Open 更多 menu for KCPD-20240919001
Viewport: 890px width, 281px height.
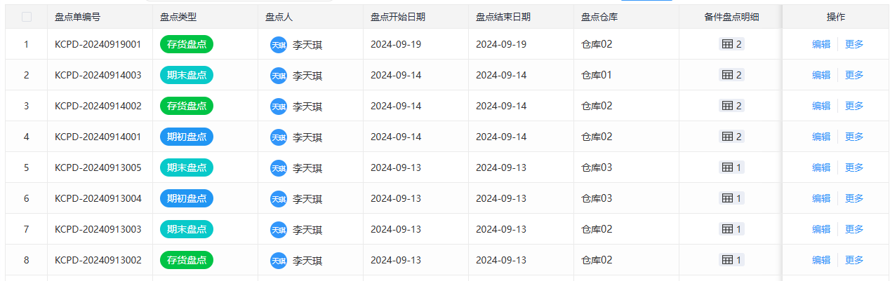854,44
